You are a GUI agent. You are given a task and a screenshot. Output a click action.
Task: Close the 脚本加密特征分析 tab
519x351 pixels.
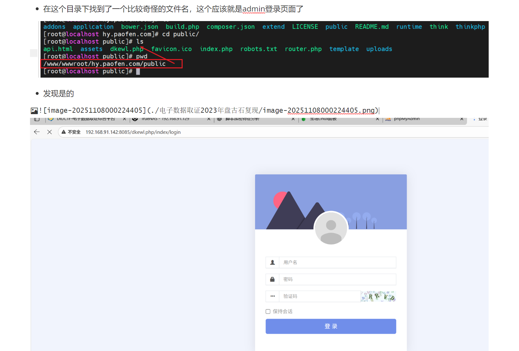tap(293, 119)
